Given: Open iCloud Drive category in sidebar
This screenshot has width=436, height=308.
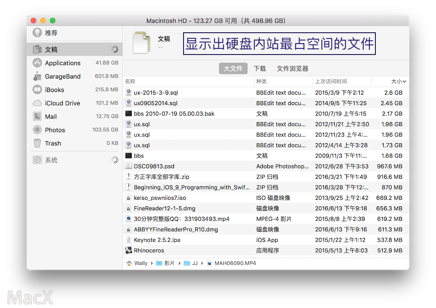Looking at the screenshot, I should point(75,103).
